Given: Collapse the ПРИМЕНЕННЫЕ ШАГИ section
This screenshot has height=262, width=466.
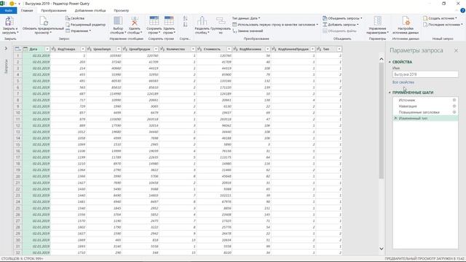Looking at the screenshot, I should (x=390, y=92).
